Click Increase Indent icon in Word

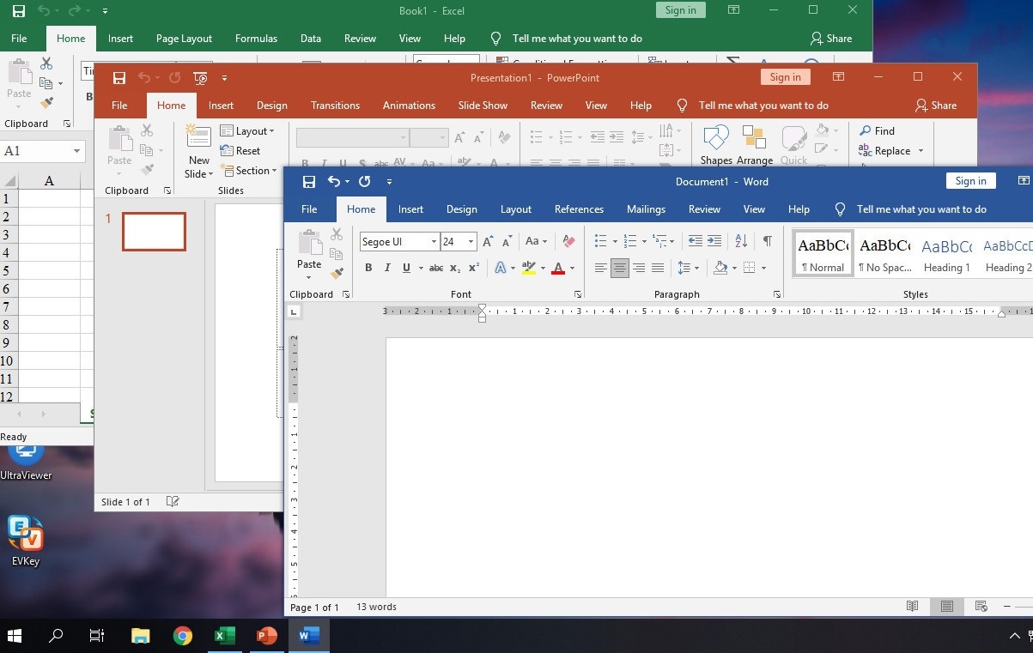point(714,241)
